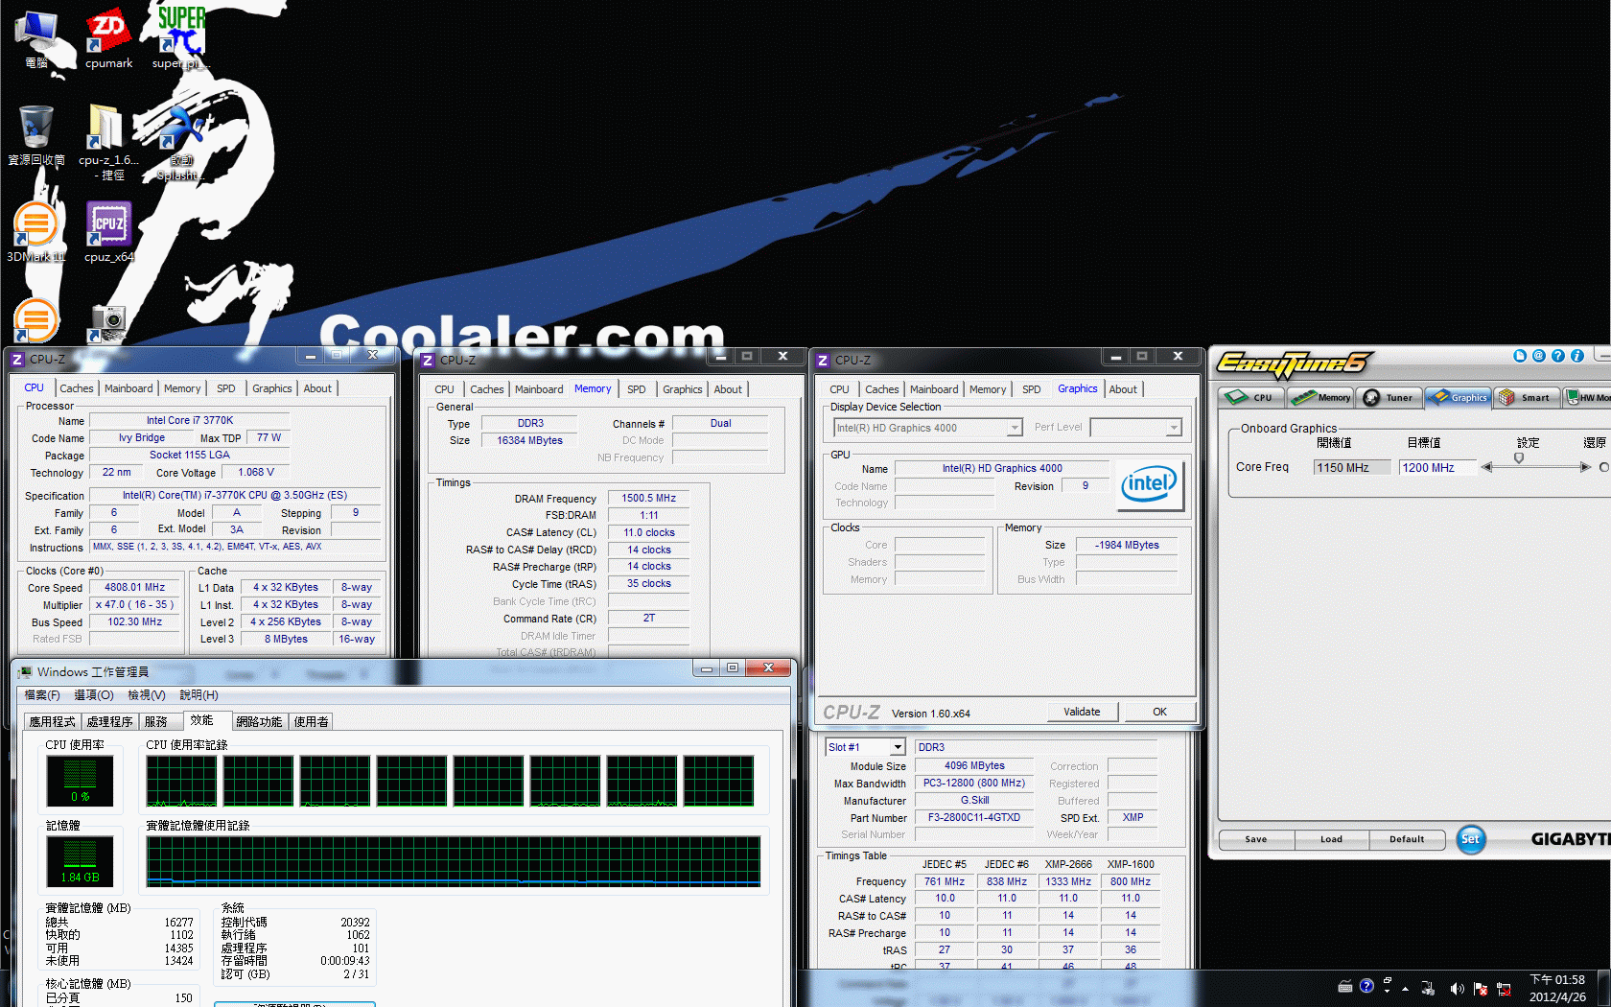
Task: Open Task Manager 說明(H) menu
Action: coord(198,695)
